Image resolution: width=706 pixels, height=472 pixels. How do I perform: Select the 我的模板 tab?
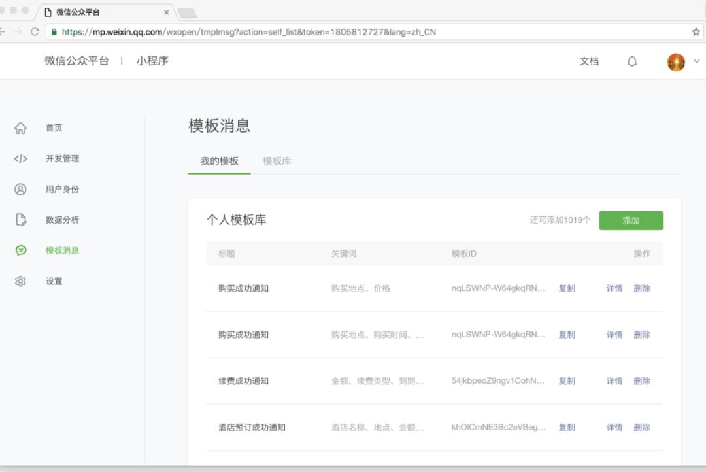(219, 161)
